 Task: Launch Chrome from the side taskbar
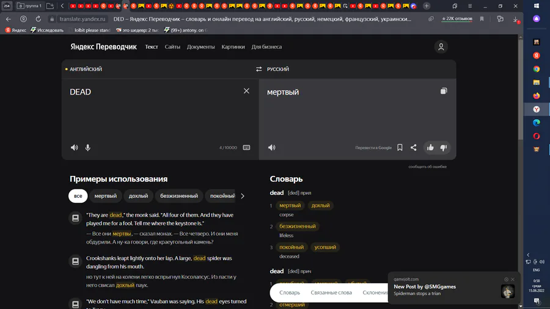coord(537,69)
